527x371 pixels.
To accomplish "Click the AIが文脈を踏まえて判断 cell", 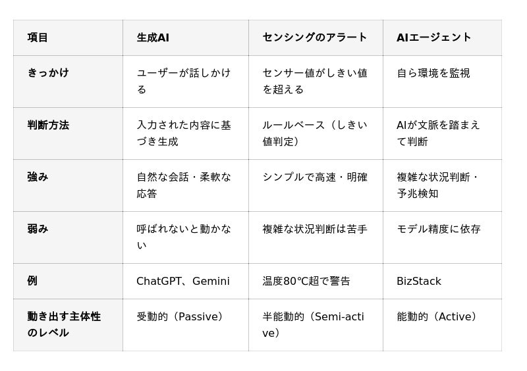I will pos(442,134).
